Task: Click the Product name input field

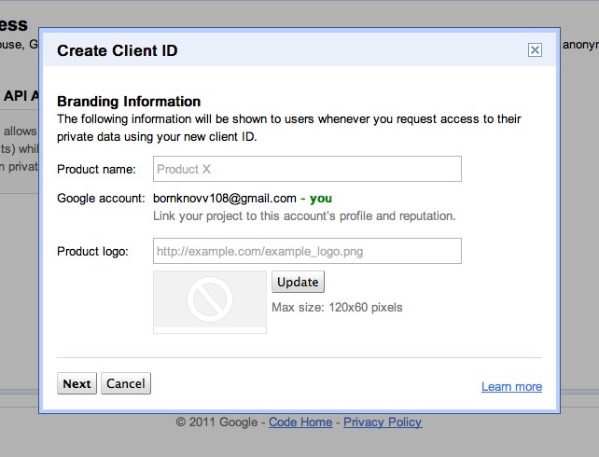Action: pos(307,169)
